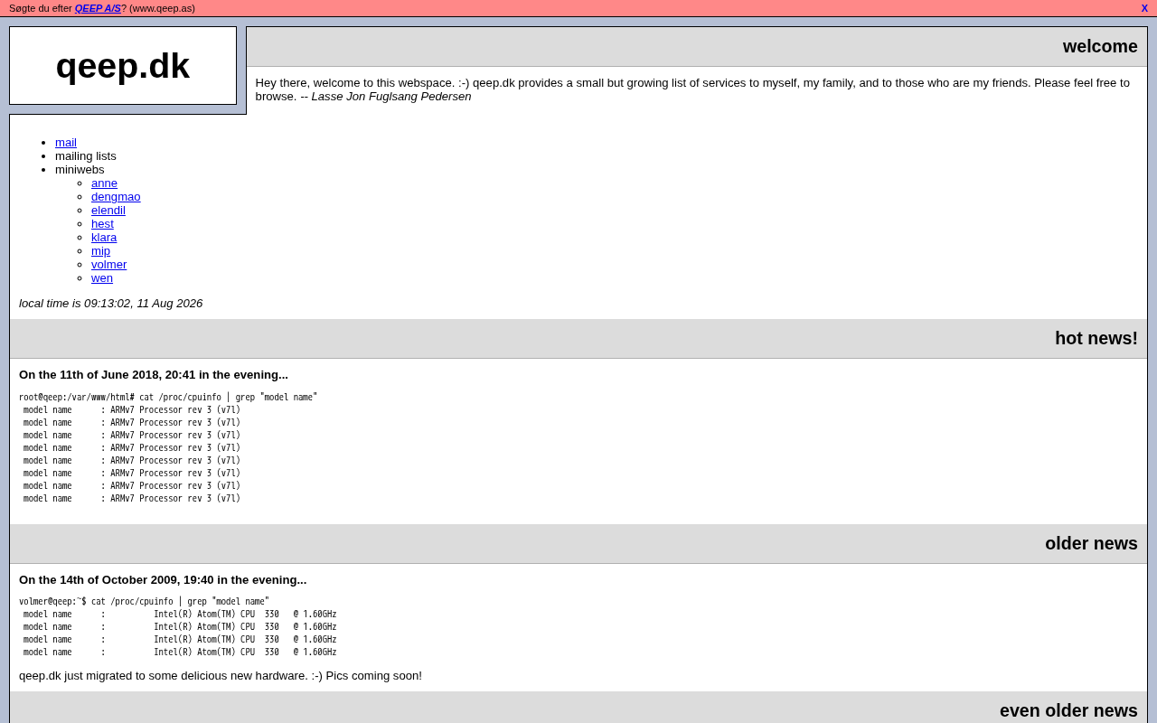Viewport: 1157px width, 723px height.
Task: Open the klara miniweb link
Action: tap(104, 237)
